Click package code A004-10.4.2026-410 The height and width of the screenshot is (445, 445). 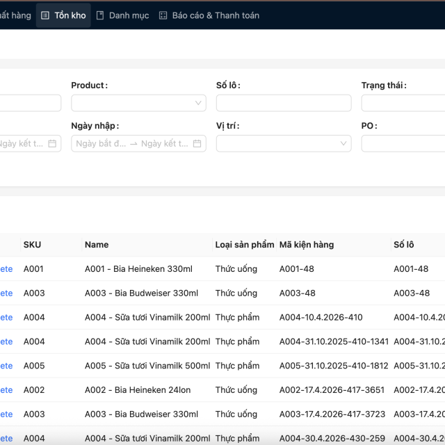click(321, 317)
